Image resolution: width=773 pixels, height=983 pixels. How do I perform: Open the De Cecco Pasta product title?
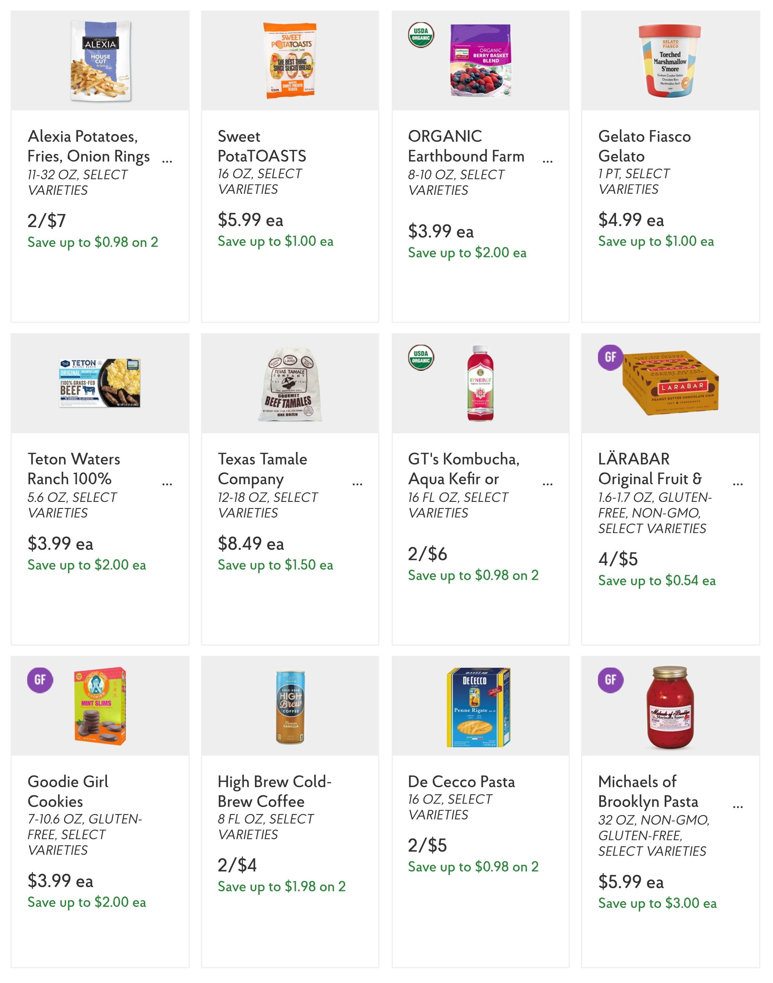pos(461,782)
